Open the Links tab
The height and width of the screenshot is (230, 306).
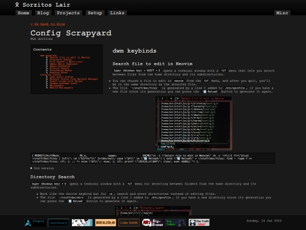pos(117,13)
